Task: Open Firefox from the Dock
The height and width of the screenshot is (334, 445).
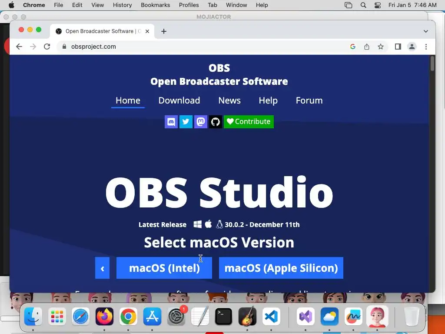Action: (x=104, y=316)
